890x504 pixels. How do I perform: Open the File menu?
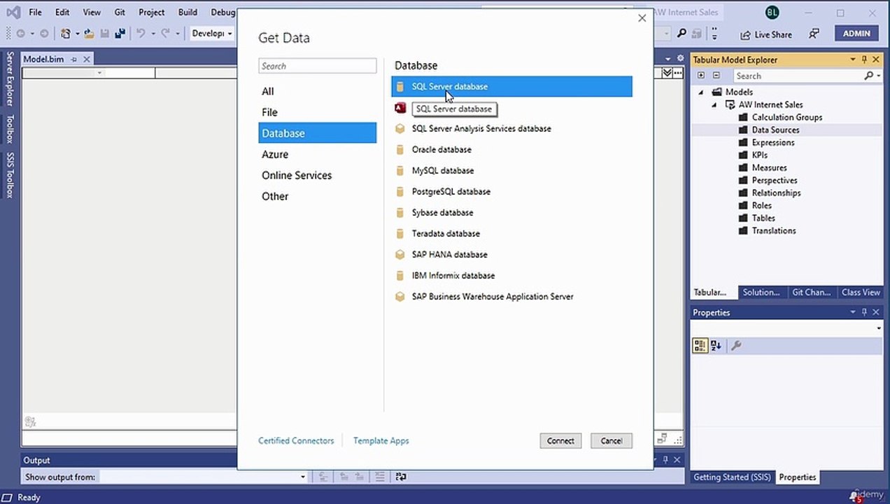pos(35,12)
